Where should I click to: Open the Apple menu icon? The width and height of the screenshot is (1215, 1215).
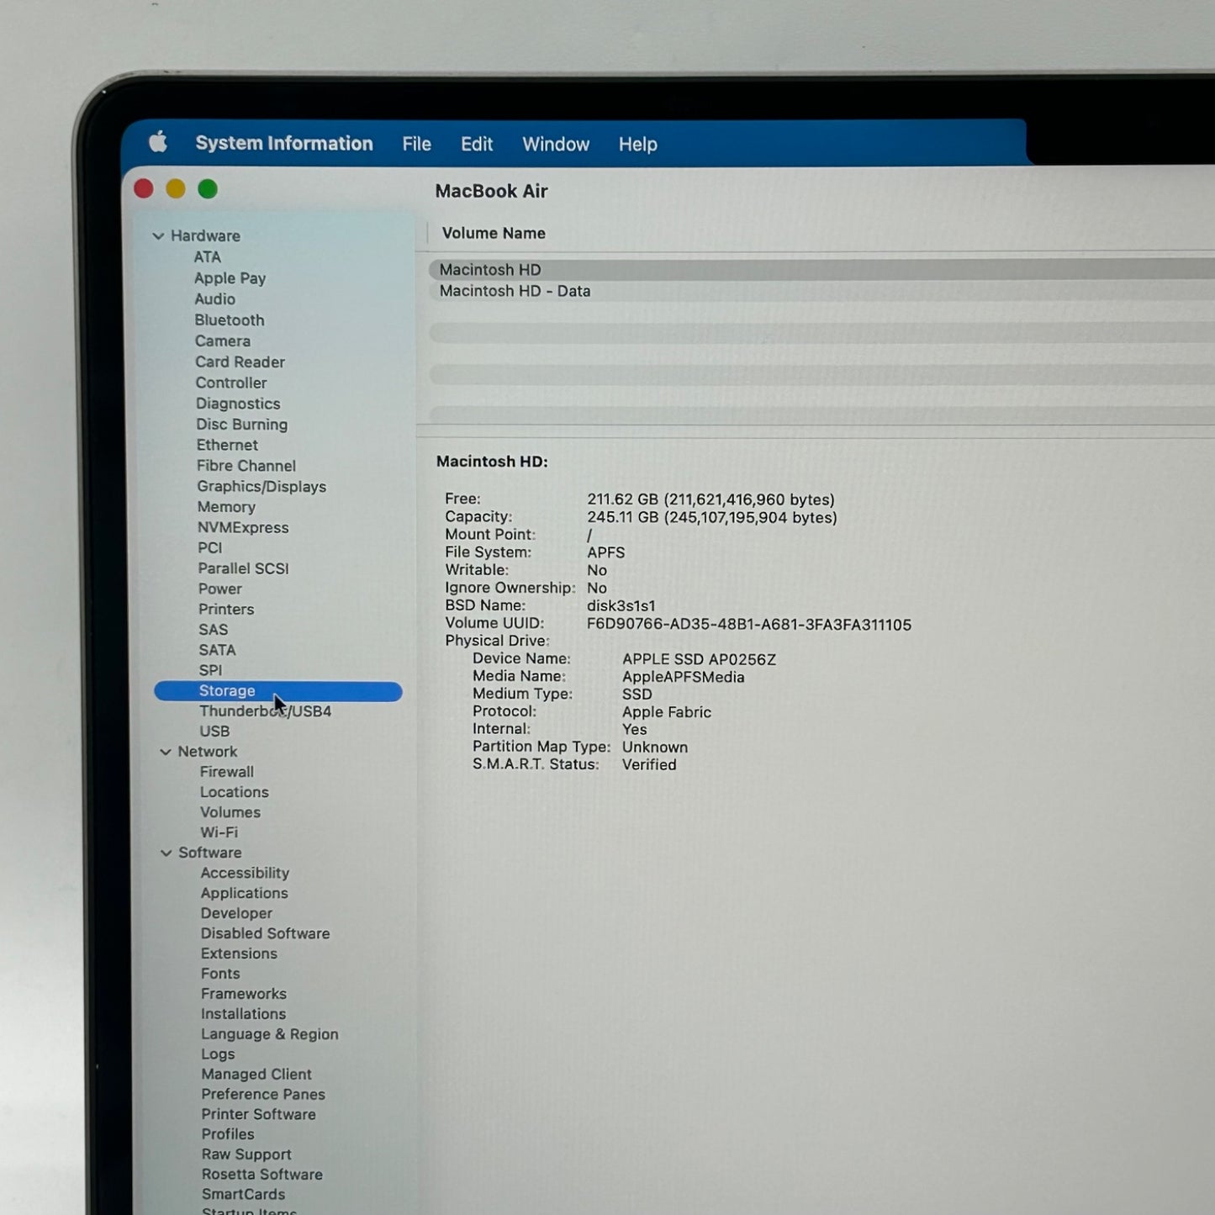pos(158,142)
